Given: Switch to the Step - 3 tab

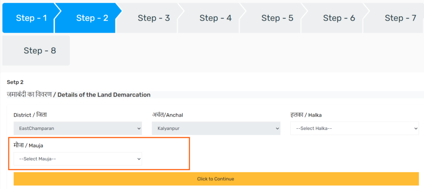Looking at the screenshot, I should click(154, 18).
